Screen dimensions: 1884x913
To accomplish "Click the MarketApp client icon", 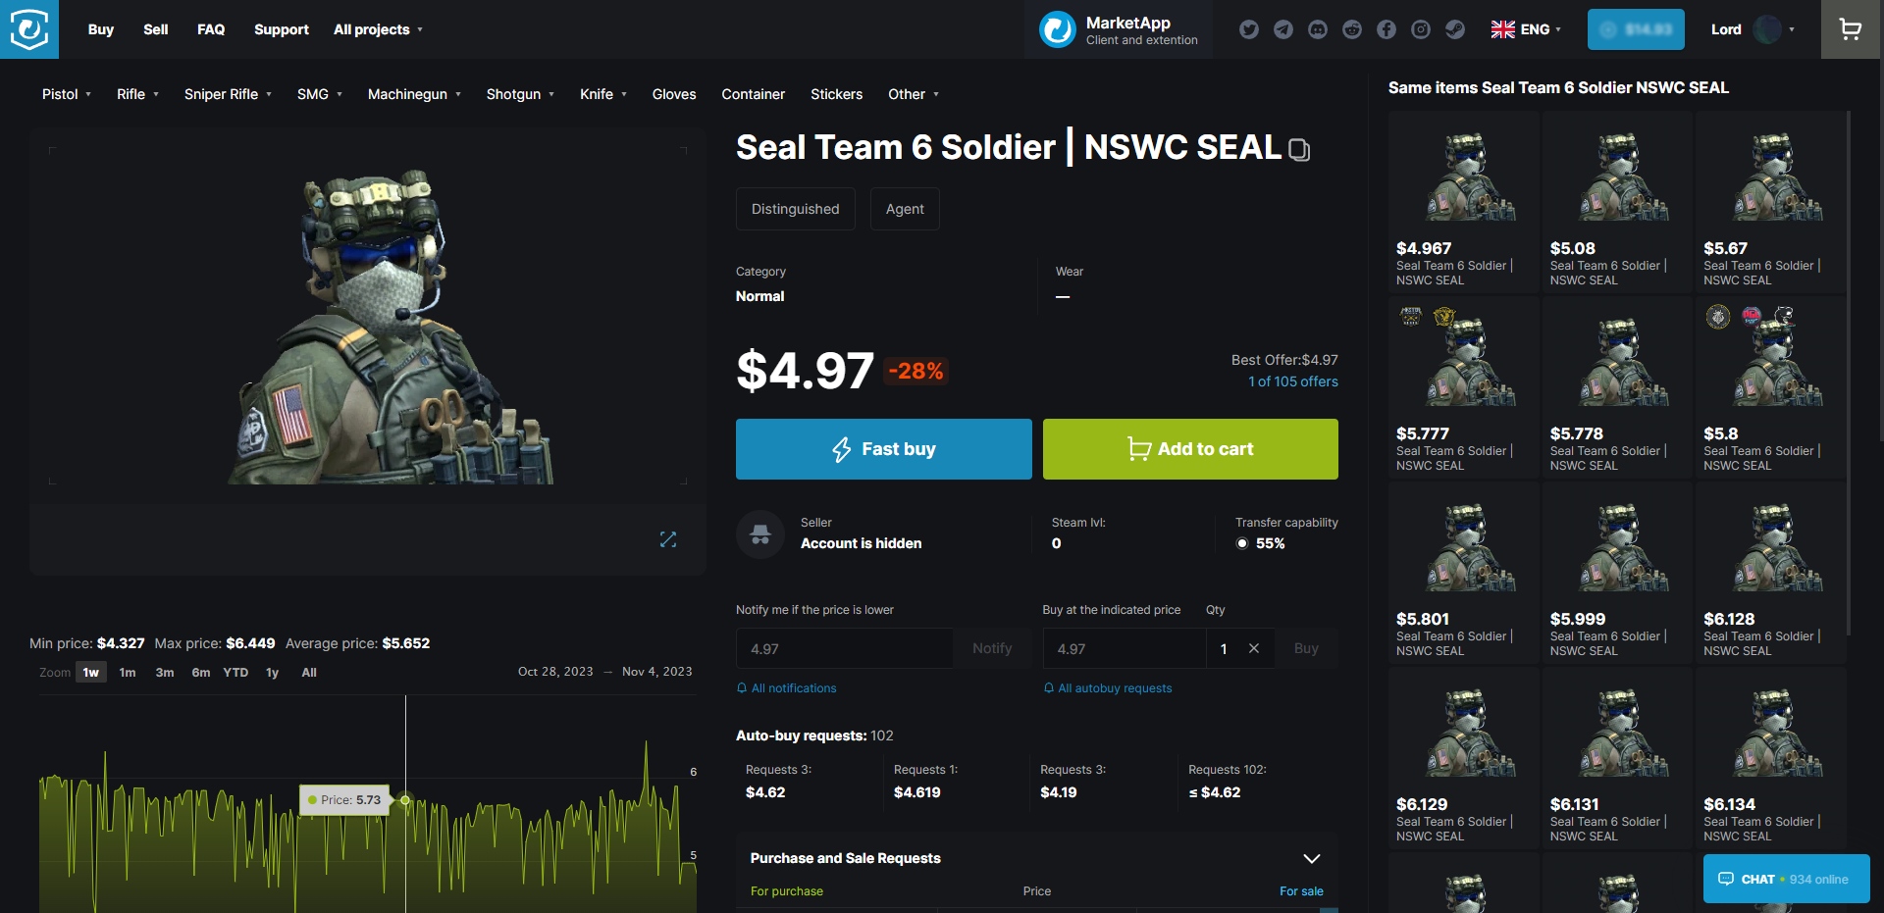I will [1058, 29].
